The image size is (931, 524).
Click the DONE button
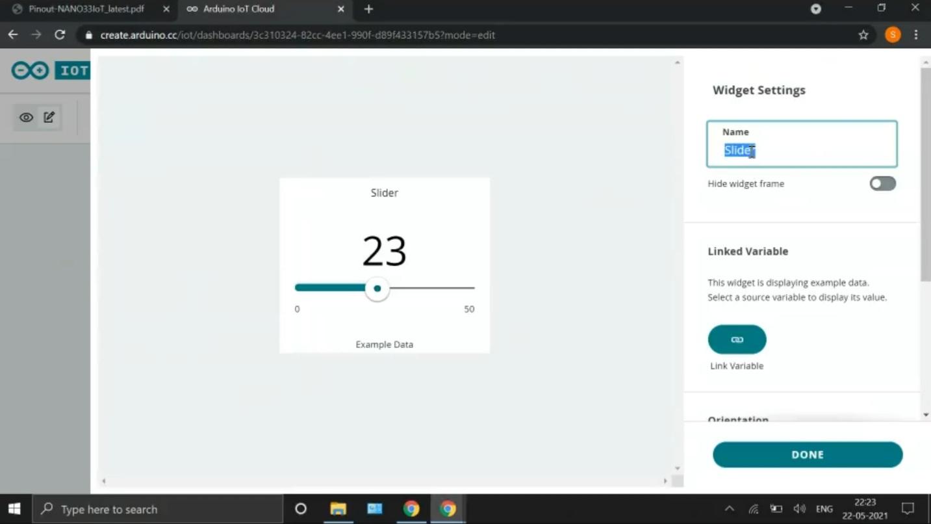coord(808,454)
